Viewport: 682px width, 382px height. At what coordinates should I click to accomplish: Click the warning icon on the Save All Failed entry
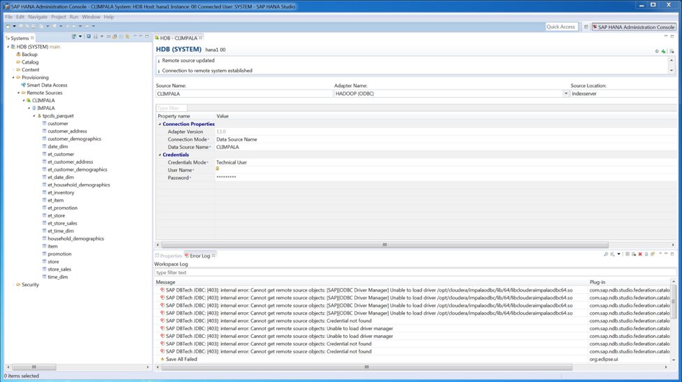pyautogui.click(x=162, y=359)
